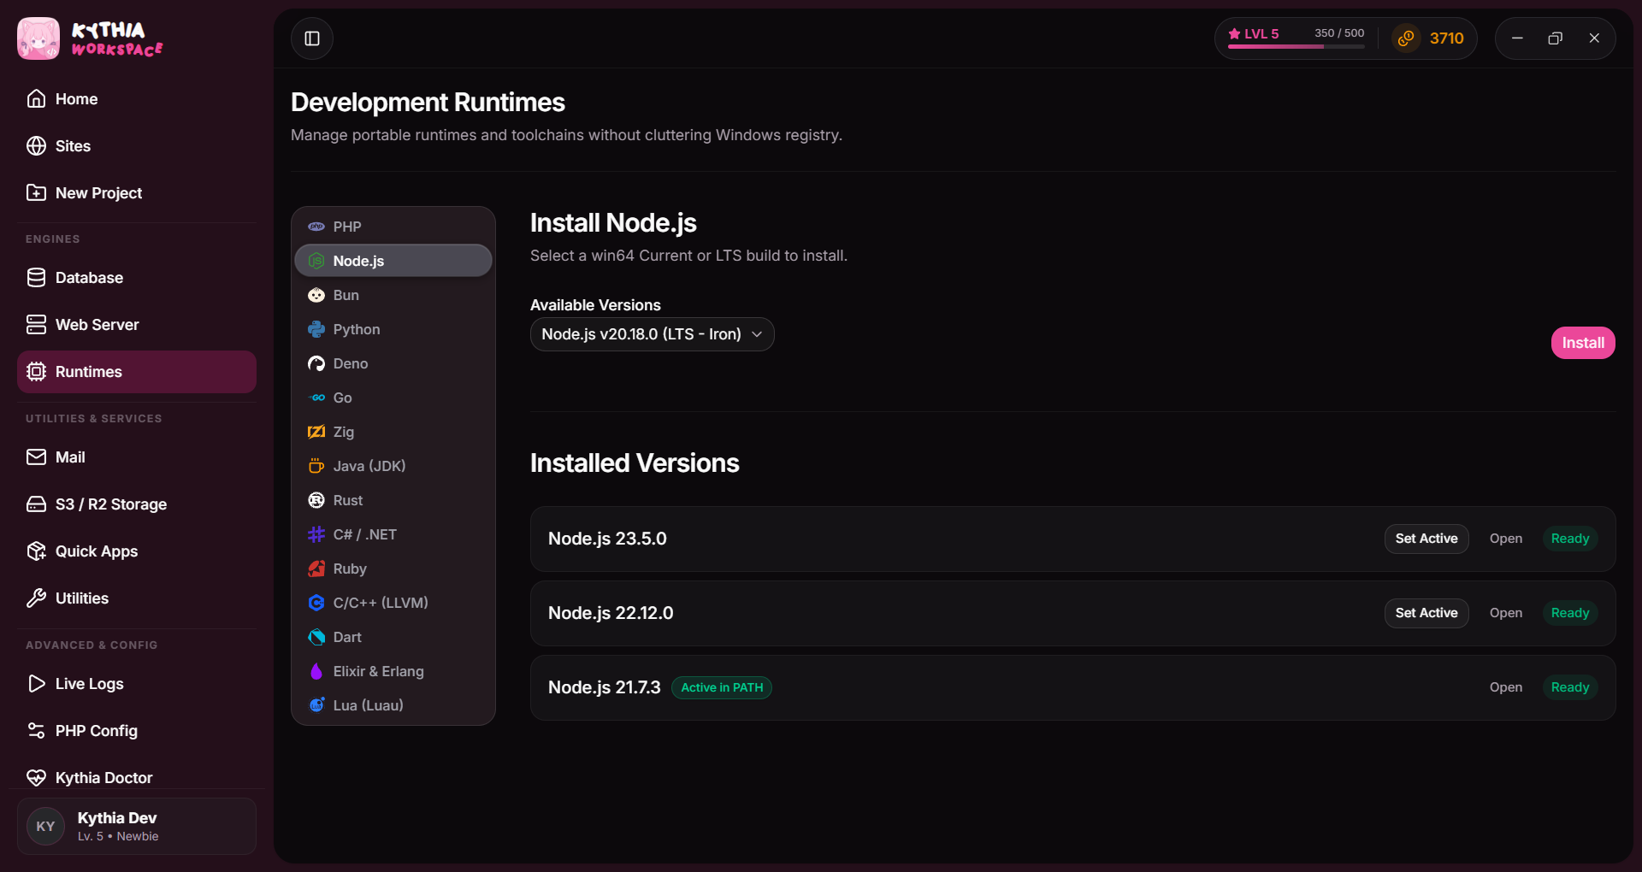Open the Kythia Dev profile card
This screenshot has width=1642, height=872.
pyautogui.click(x=137, y=826)
